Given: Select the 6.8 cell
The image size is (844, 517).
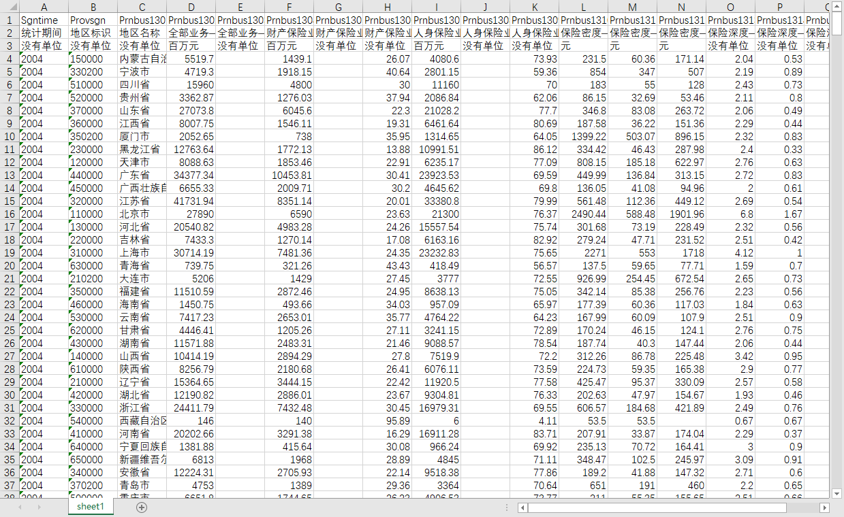Looking at the screenshot, I should point(730,214).
